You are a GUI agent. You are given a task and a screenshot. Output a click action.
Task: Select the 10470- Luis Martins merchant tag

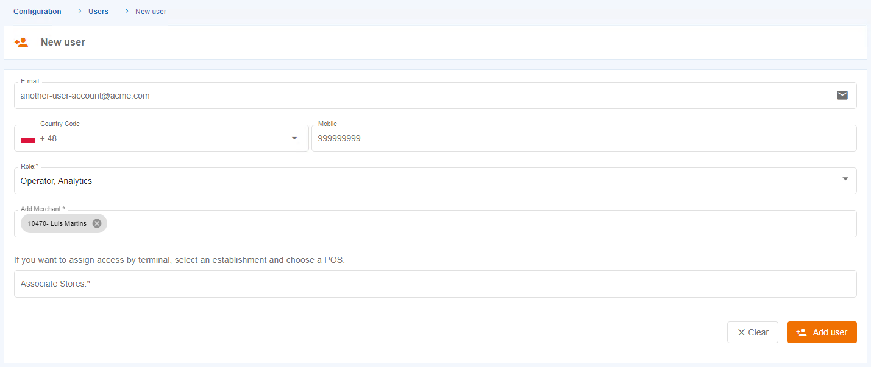click(x=58, y=223)
